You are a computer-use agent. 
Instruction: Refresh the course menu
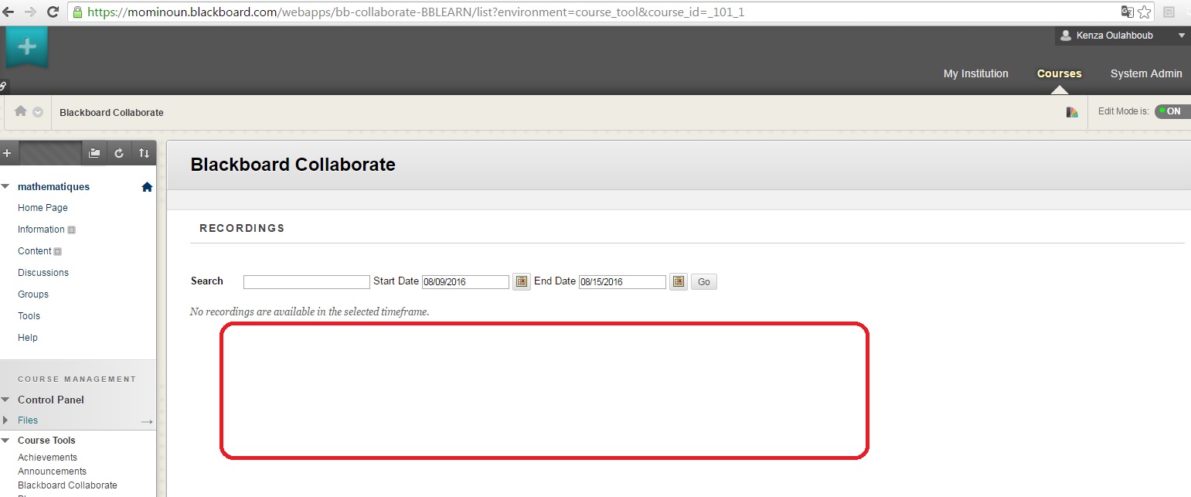click(x=119, y=153)
